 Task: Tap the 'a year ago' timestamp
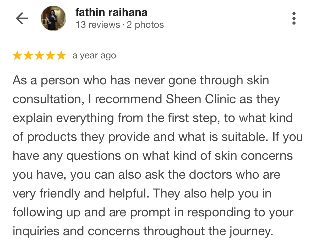point(94,56)
